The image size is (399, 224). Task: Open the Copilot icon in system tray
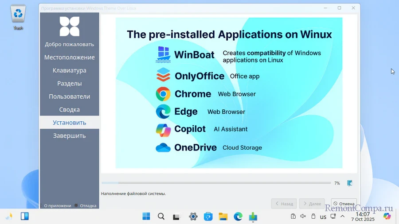387,216
